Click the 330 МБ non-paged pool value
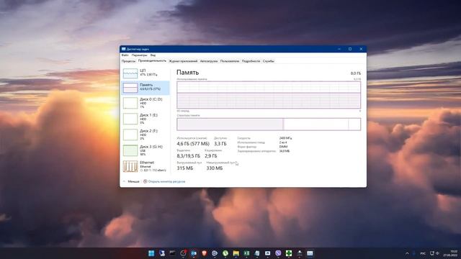 tap(215, 168)
